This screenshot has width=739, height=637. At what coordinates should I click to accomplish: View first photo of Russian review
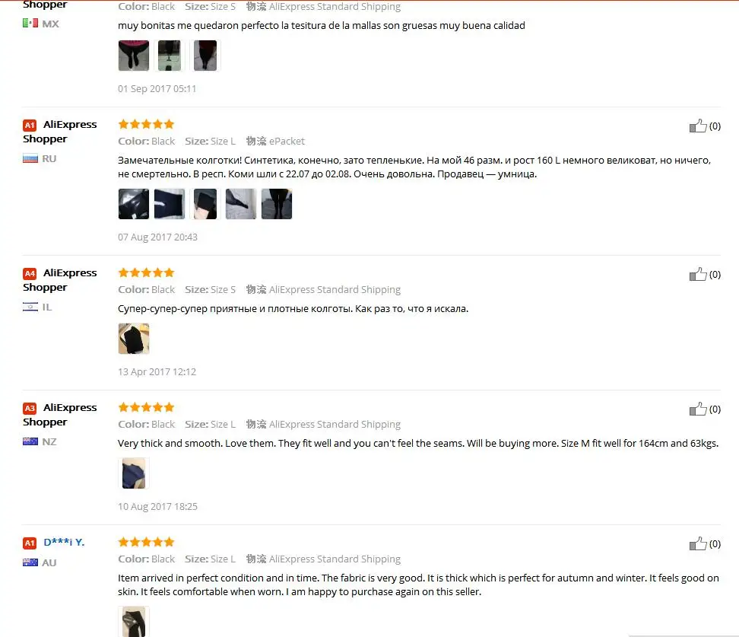coord(133,204)
